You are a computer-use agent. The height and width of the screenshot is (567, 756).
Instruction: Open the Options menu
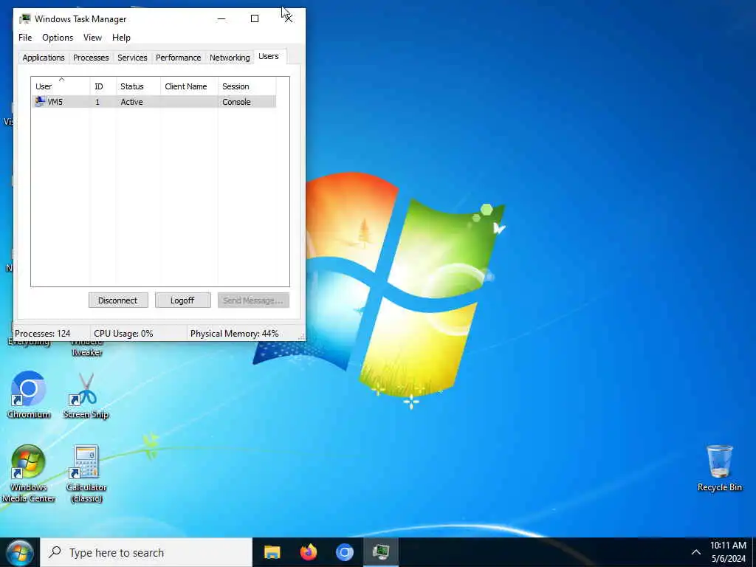pos(58,38)
